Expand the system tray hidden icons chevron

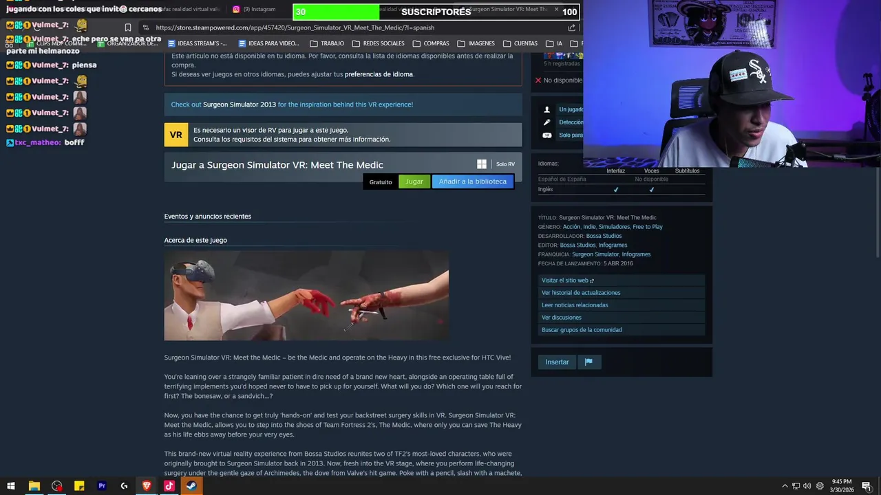pyautogui.click(x=785, y=486)
